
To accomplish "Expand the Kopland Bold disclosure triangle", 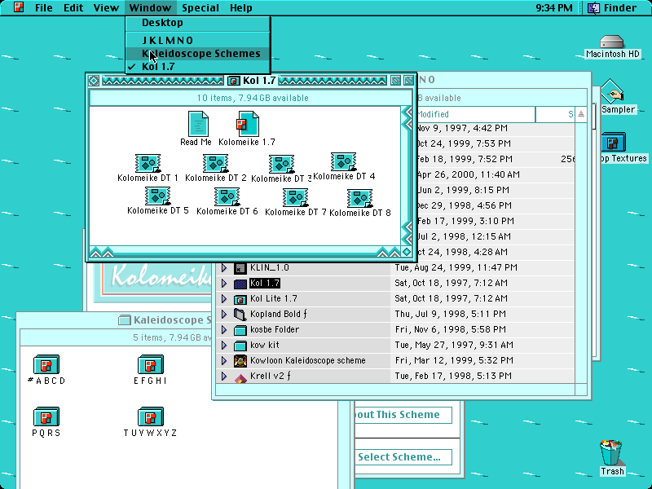I will click(x=224, y=314).
